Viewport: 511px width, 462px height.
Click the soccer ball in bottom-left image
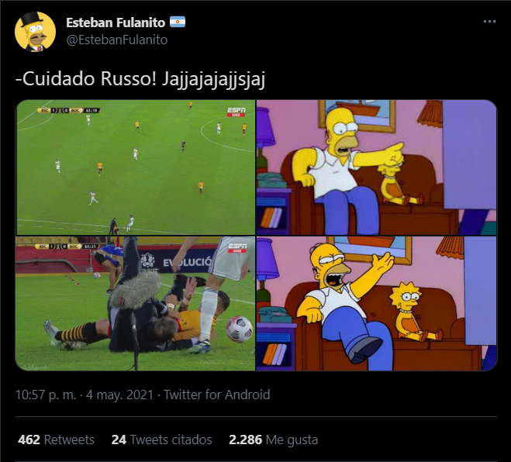click(239, 329)
